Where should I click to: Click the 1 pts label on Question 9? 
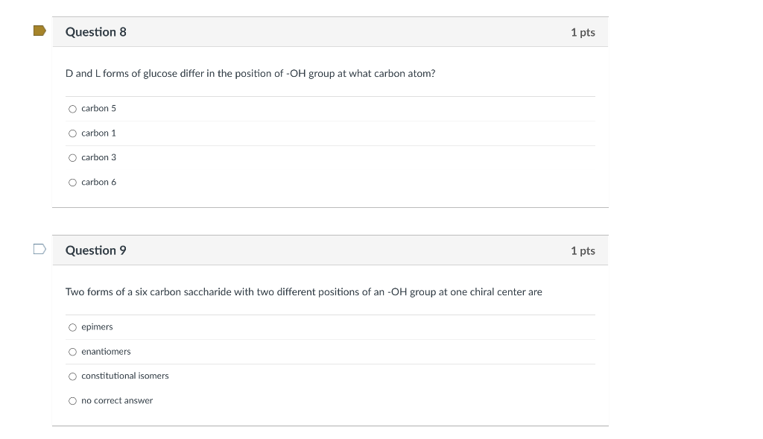(x=582, y=250)
